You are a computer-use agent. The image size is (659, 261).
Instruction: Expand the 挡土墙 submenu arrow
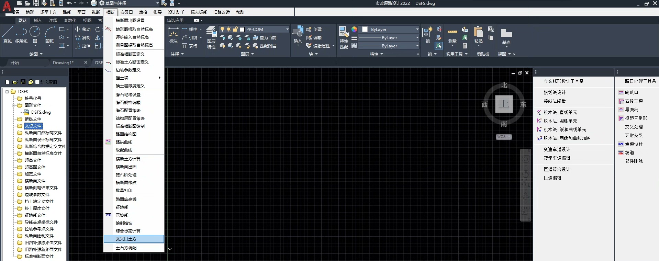160,78
